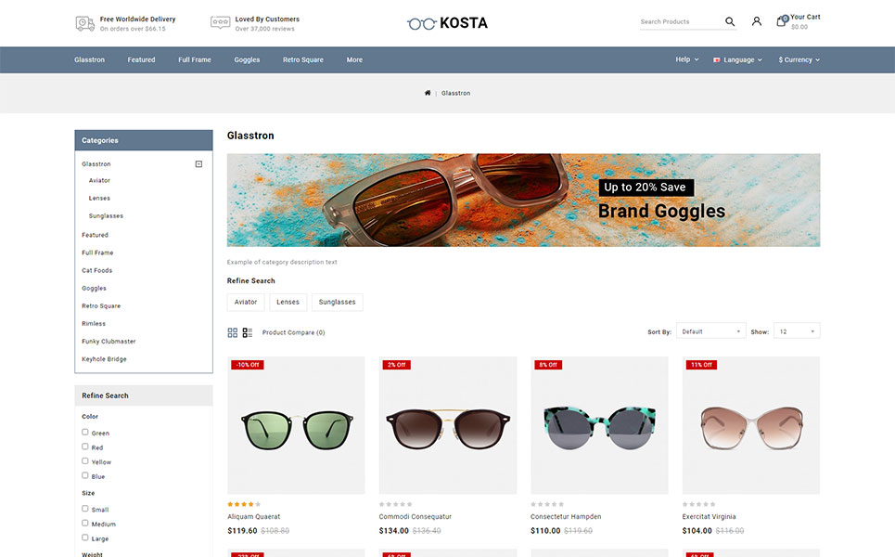Viewport: 895px width, 557px height.
Task: Open Featured in the navigation bar
Action: [142, 60]
